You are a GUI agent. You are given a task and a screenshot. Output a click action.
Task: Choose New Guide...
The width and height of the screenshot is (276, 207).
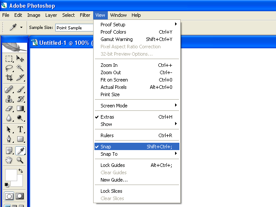pyautogui.click(x=137, y=180)
